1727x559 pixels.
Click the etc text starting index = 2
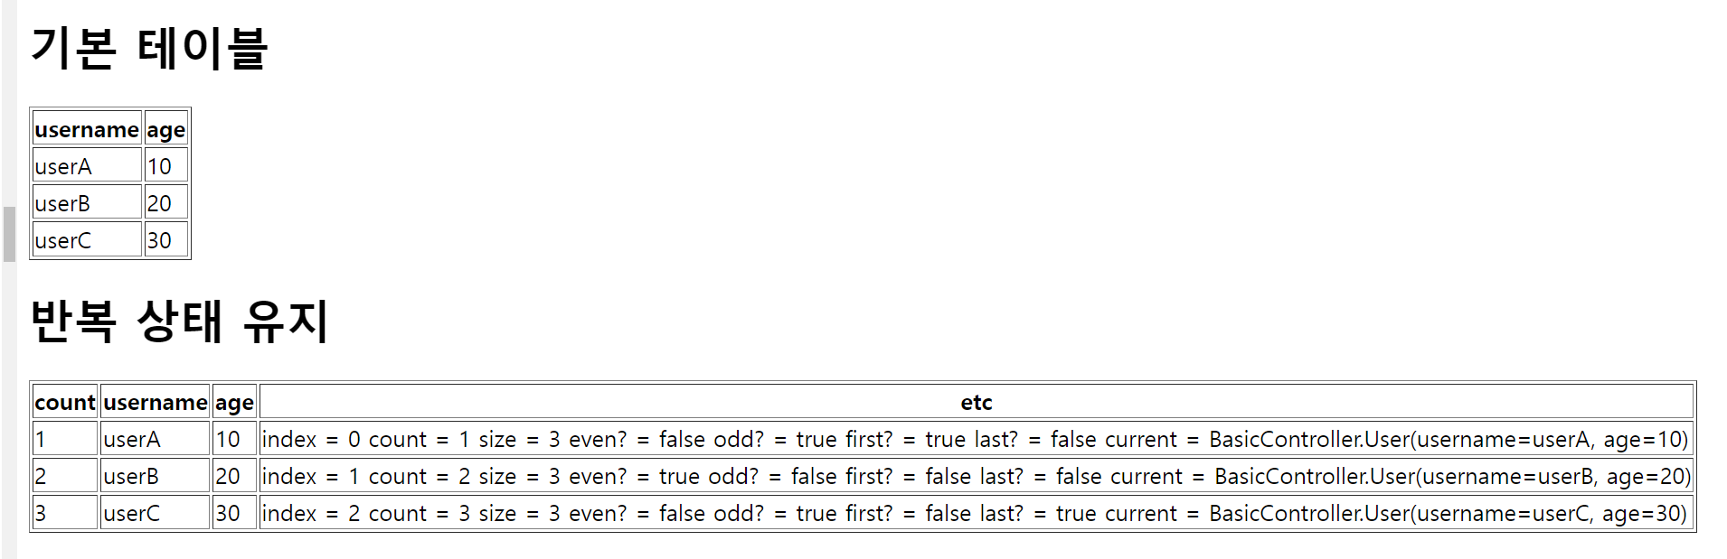pyautogui.click(x=974, y=513)
